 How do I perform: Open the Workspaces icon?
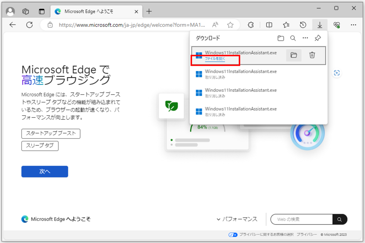[x=26, y=11]
